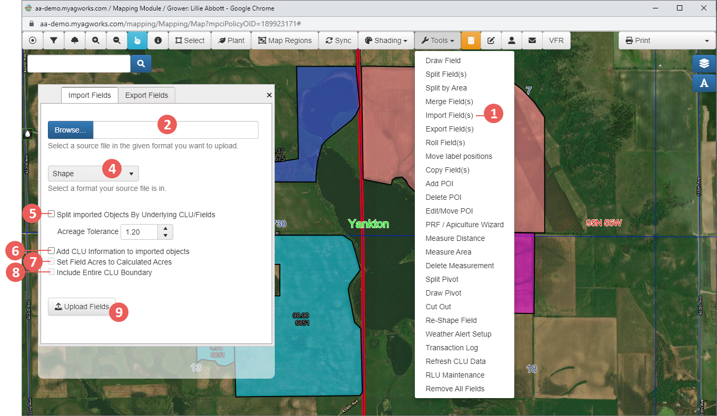Screen dimensions: 717x416
Task: Expand the Shading dropdown
Action: point(386,40)
